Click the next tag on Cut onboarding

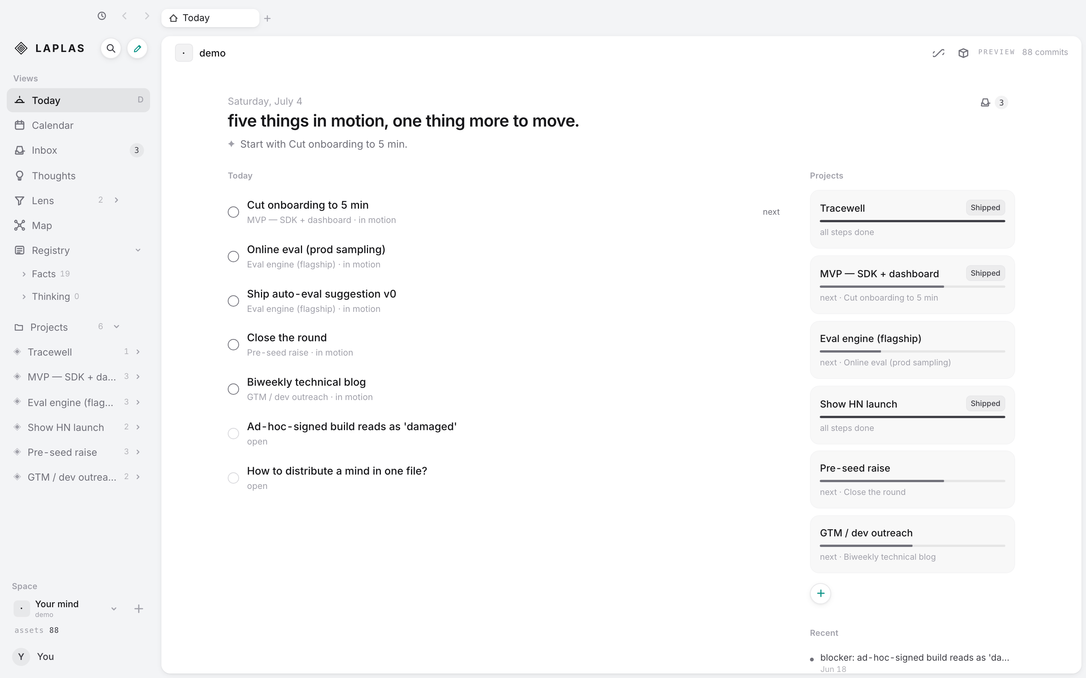coord(771,212)
